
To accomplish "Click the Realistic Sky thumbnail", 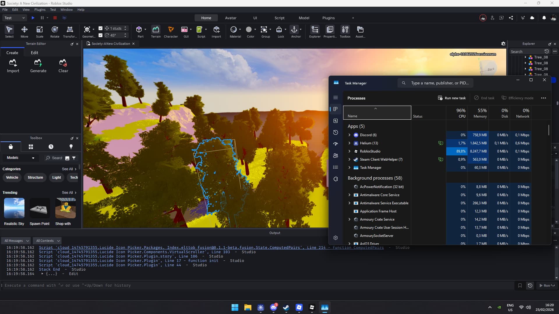I will 14,208.
